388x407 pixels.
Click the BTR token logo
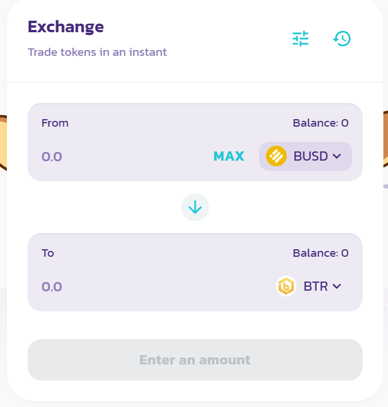[x=286, y=286]
